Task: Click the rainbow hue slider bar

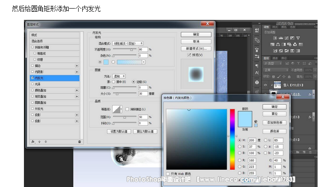Action: click(232, 139)
